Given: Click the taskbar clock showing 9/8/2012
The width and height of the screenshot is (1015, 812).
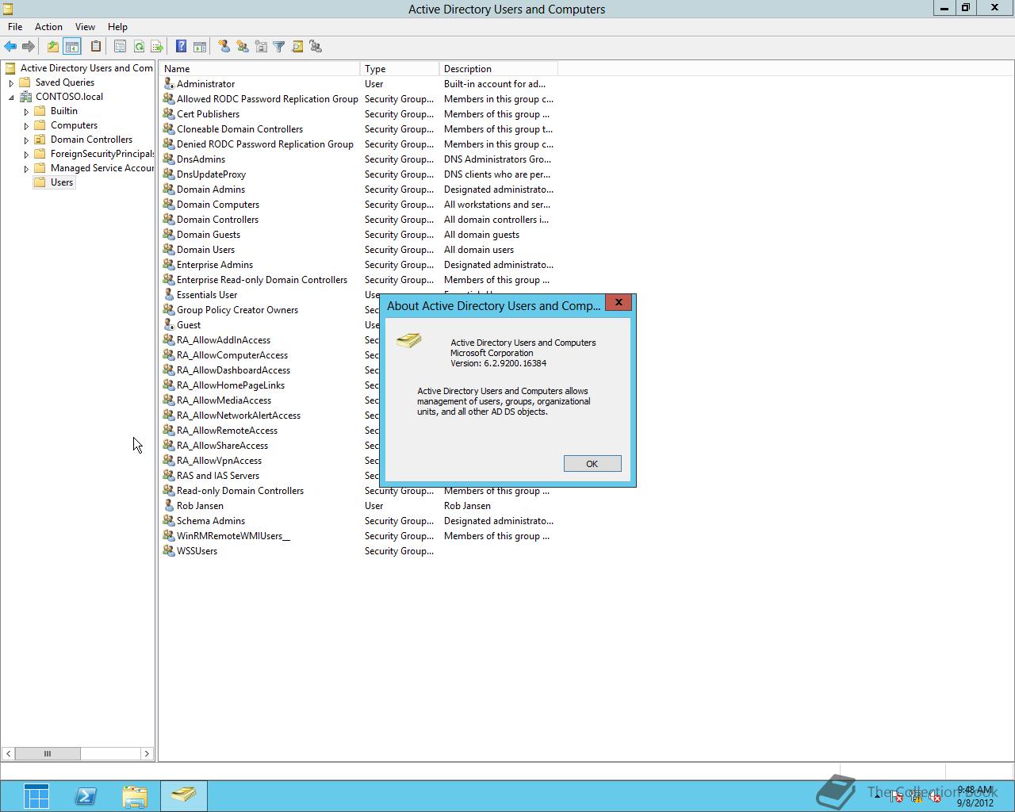Looking at the screenshot, I should tap(975, 796).
